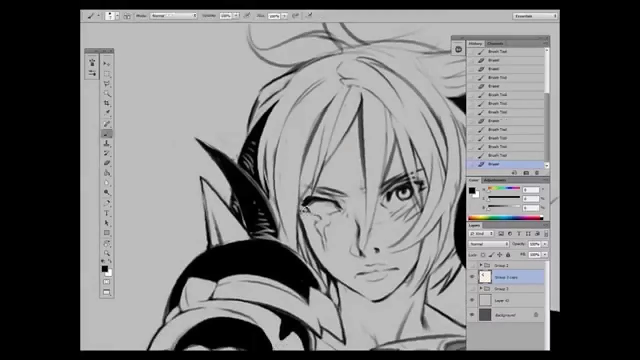This screenshot has width=640, height=360.
Task: Expand the Group 2 folder
Action: point(481,265)
